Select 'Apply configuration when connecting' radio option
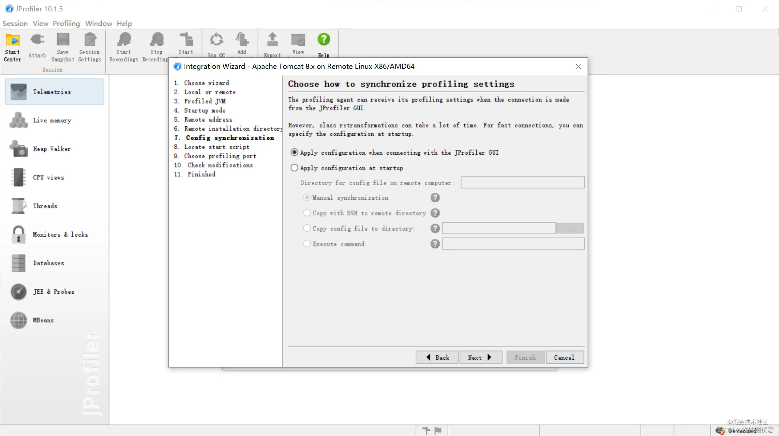Viewport: 779px width, 436px height. pos(294,152)
